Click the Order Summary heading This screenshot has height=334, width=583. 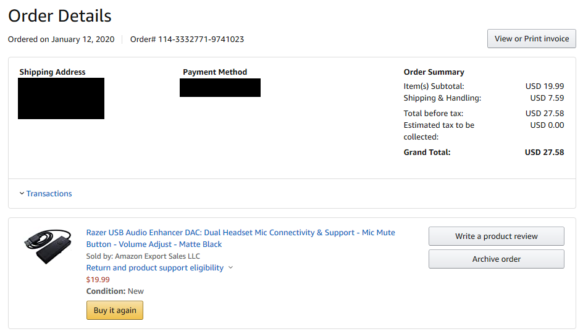coord(434,72)
